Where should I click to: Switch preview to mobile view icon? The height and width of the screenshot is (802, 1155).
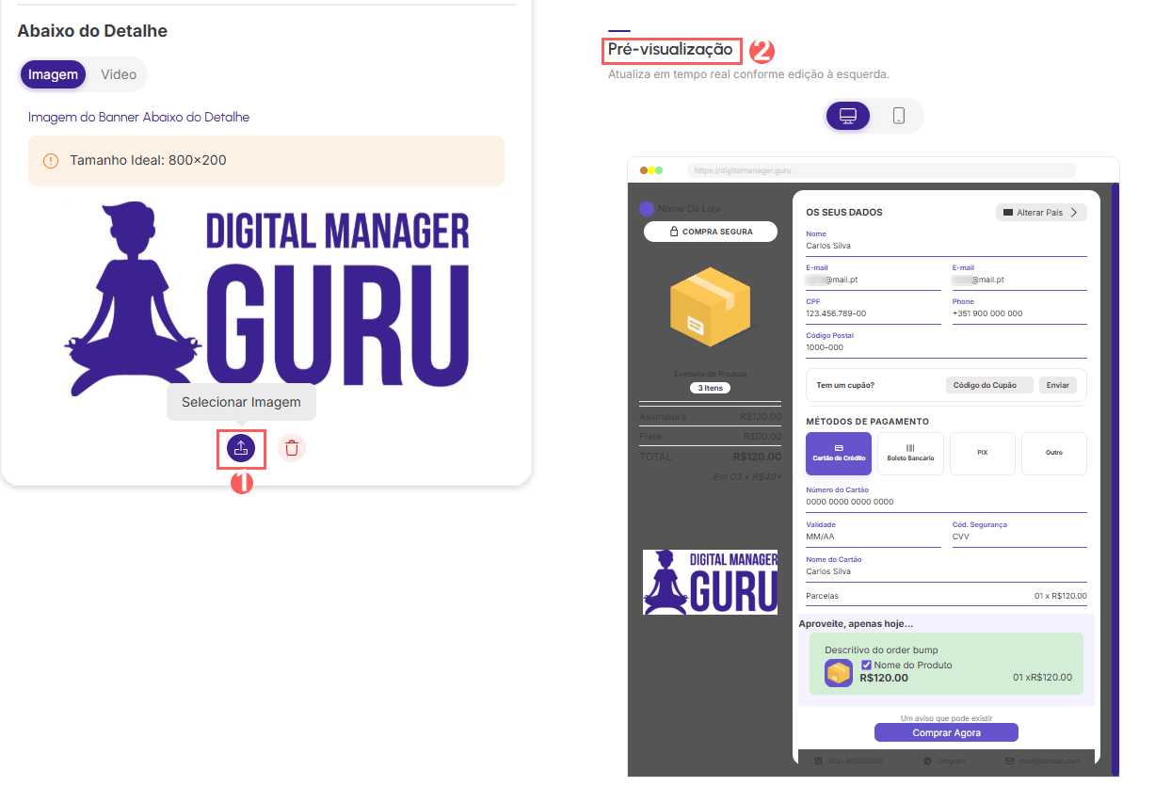coord(899,116)
